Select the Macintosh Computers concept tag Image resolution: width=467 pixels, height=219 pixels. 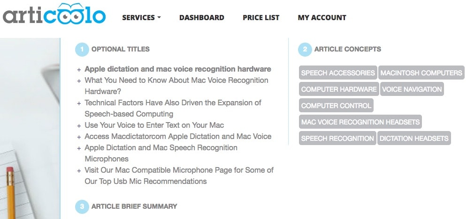coord(421,73)
